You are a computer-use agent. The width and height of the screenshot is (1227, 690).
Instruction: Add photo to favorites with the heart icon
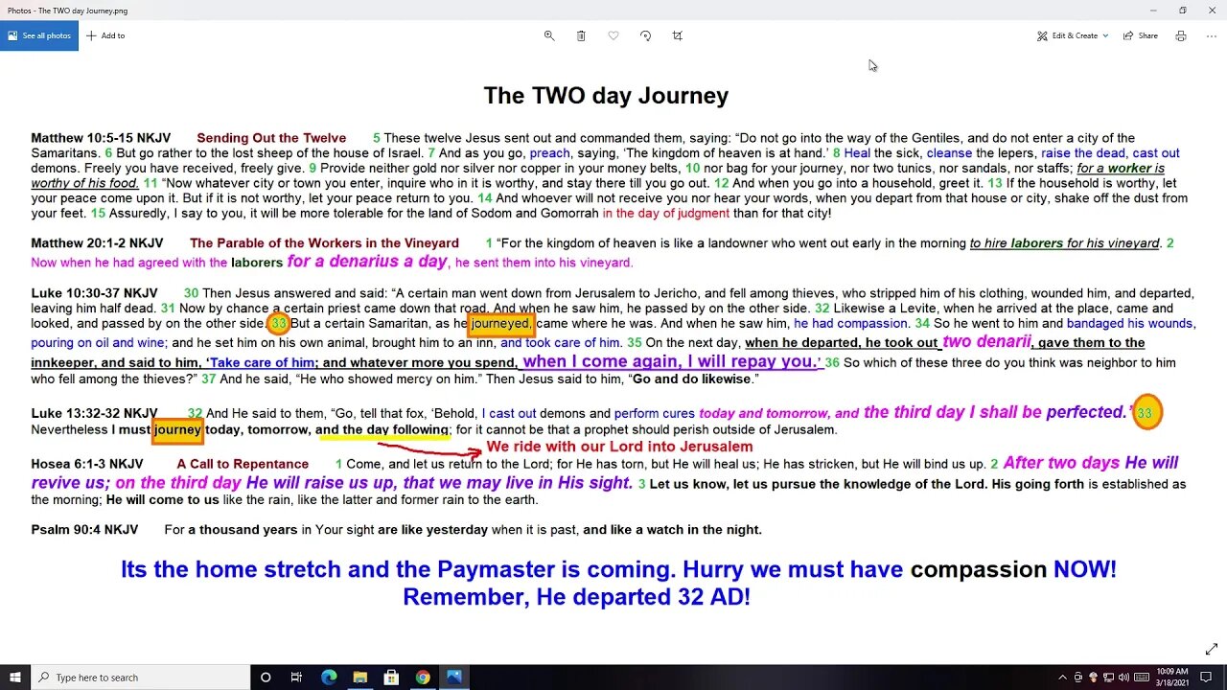[x=613, y=35]
